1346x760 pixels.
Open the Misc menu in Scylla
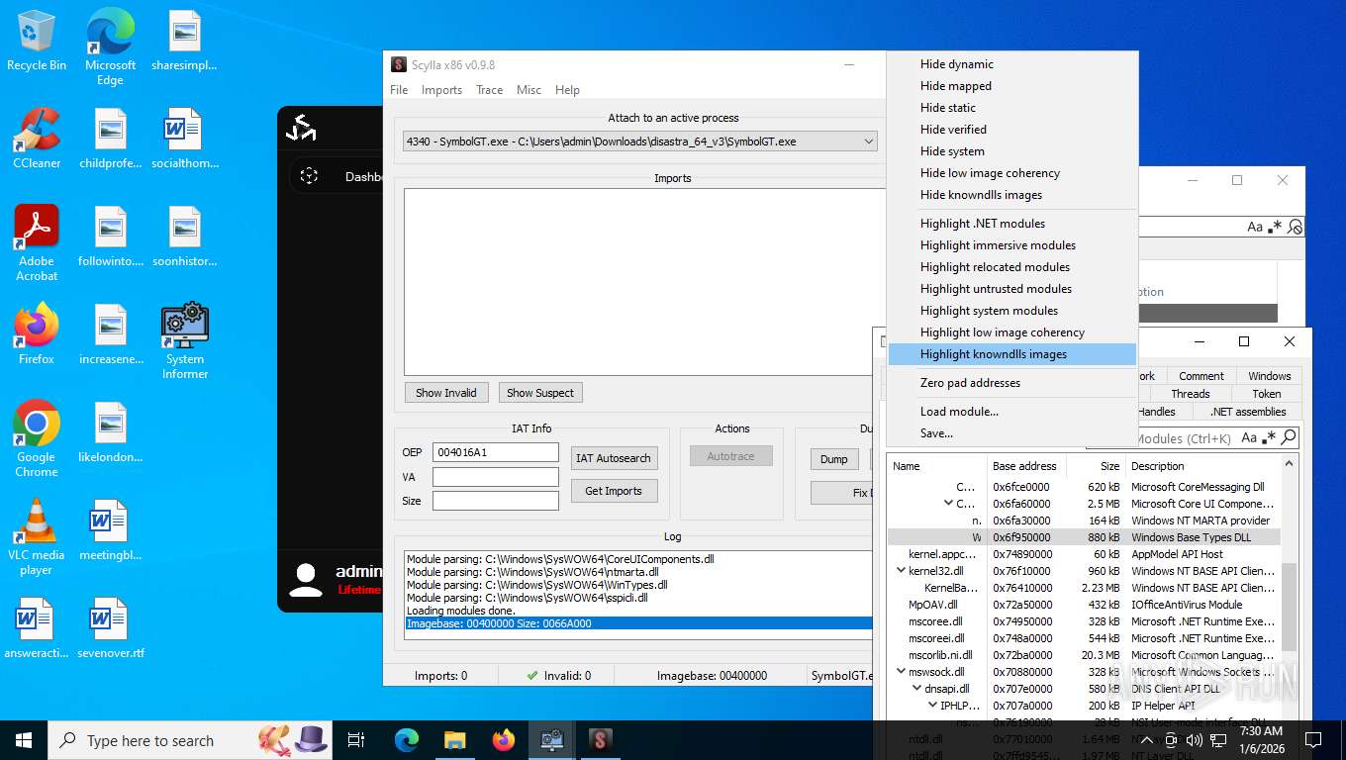click(x=529, y=90)
